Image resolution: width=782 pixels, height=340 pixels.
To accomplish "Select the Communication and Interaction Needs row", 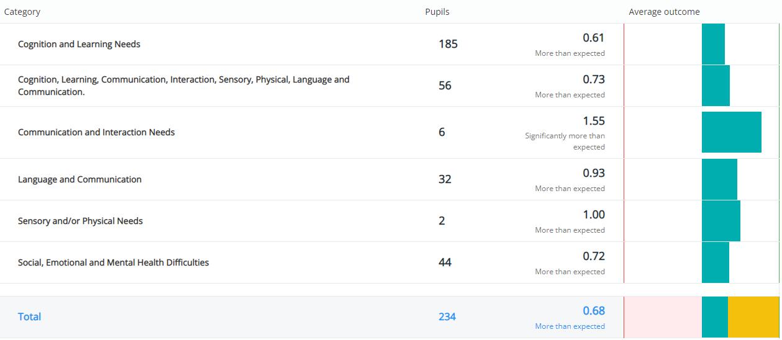I will pos(96,132).
